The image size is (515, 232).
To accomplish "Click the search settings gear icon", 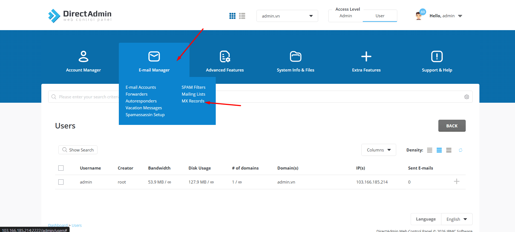I will [467, 97].
